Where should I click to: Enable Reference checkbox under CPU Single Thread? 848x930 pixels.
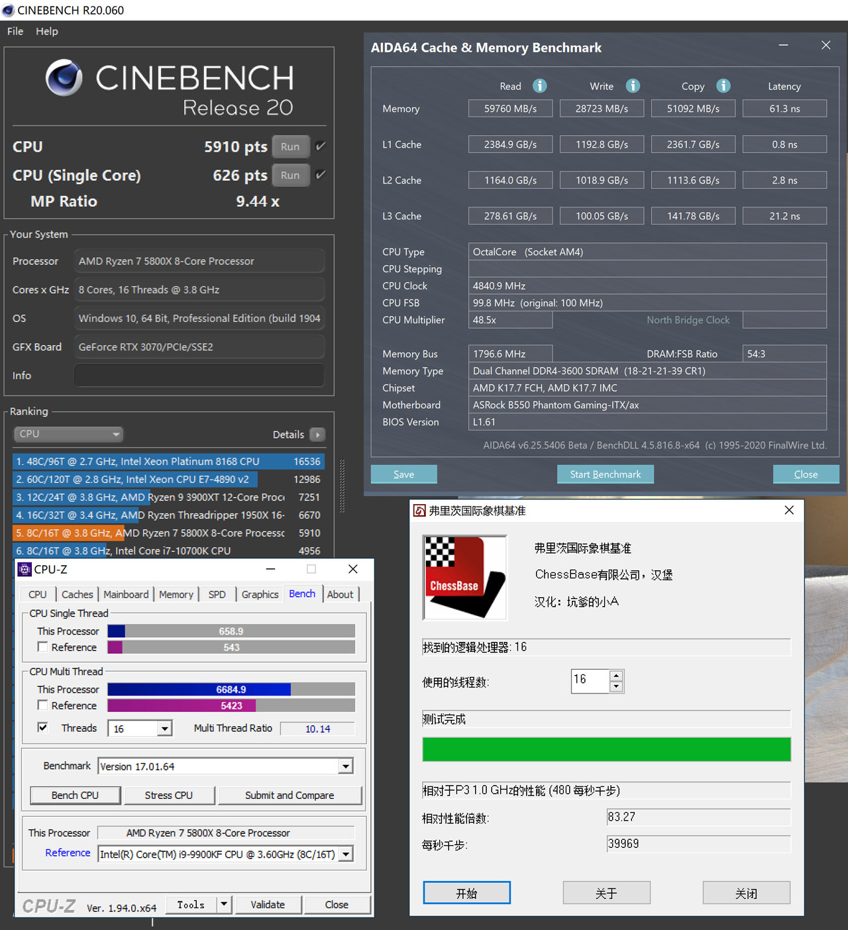click(43, 647)
